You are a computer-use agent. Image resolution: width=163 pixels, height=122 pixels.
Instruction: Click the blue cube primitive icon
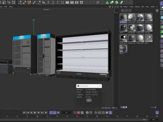162,17
